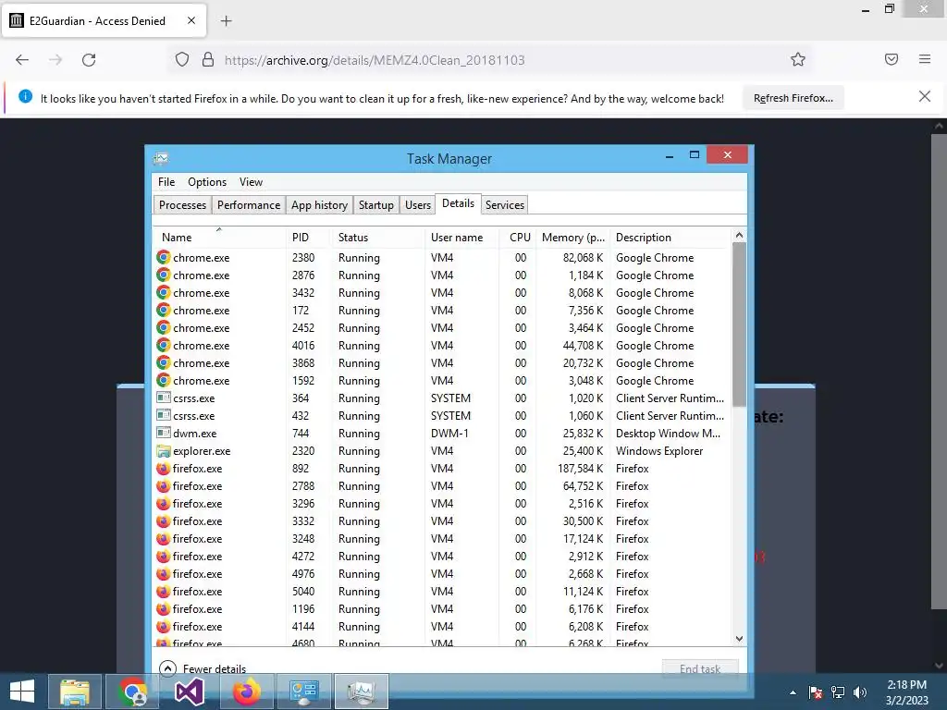Open the Task Manager Options menu
This screenshot has width=947, height=710.
click(x=206, y=182)
